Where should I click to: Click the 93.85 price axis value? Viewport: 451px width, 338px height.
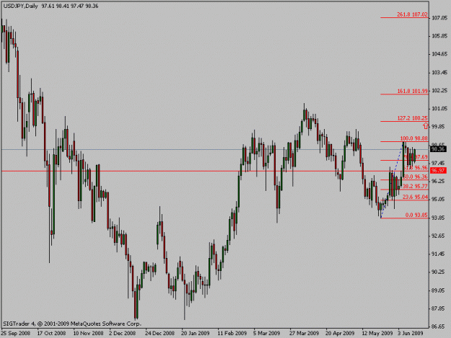tap(439, 218)
